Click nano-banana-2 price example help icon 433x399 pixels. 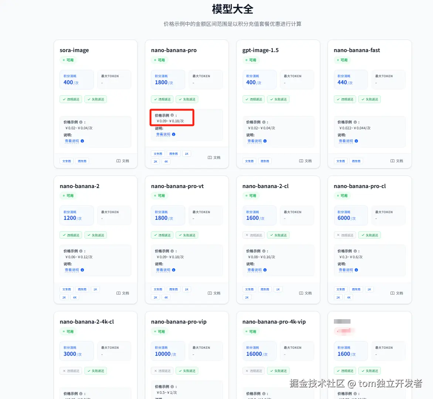(x=81, y=251)
